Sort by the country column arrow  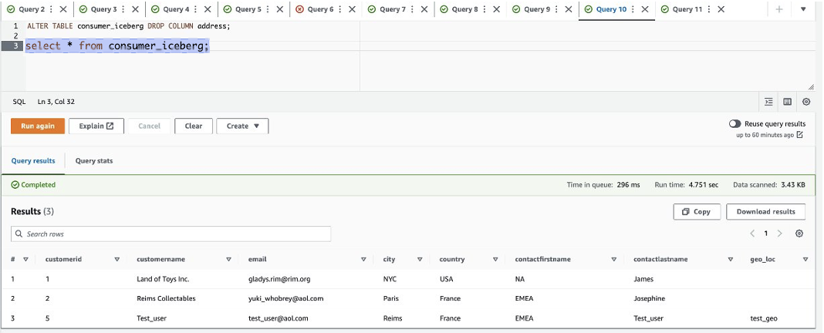point(495,260)
